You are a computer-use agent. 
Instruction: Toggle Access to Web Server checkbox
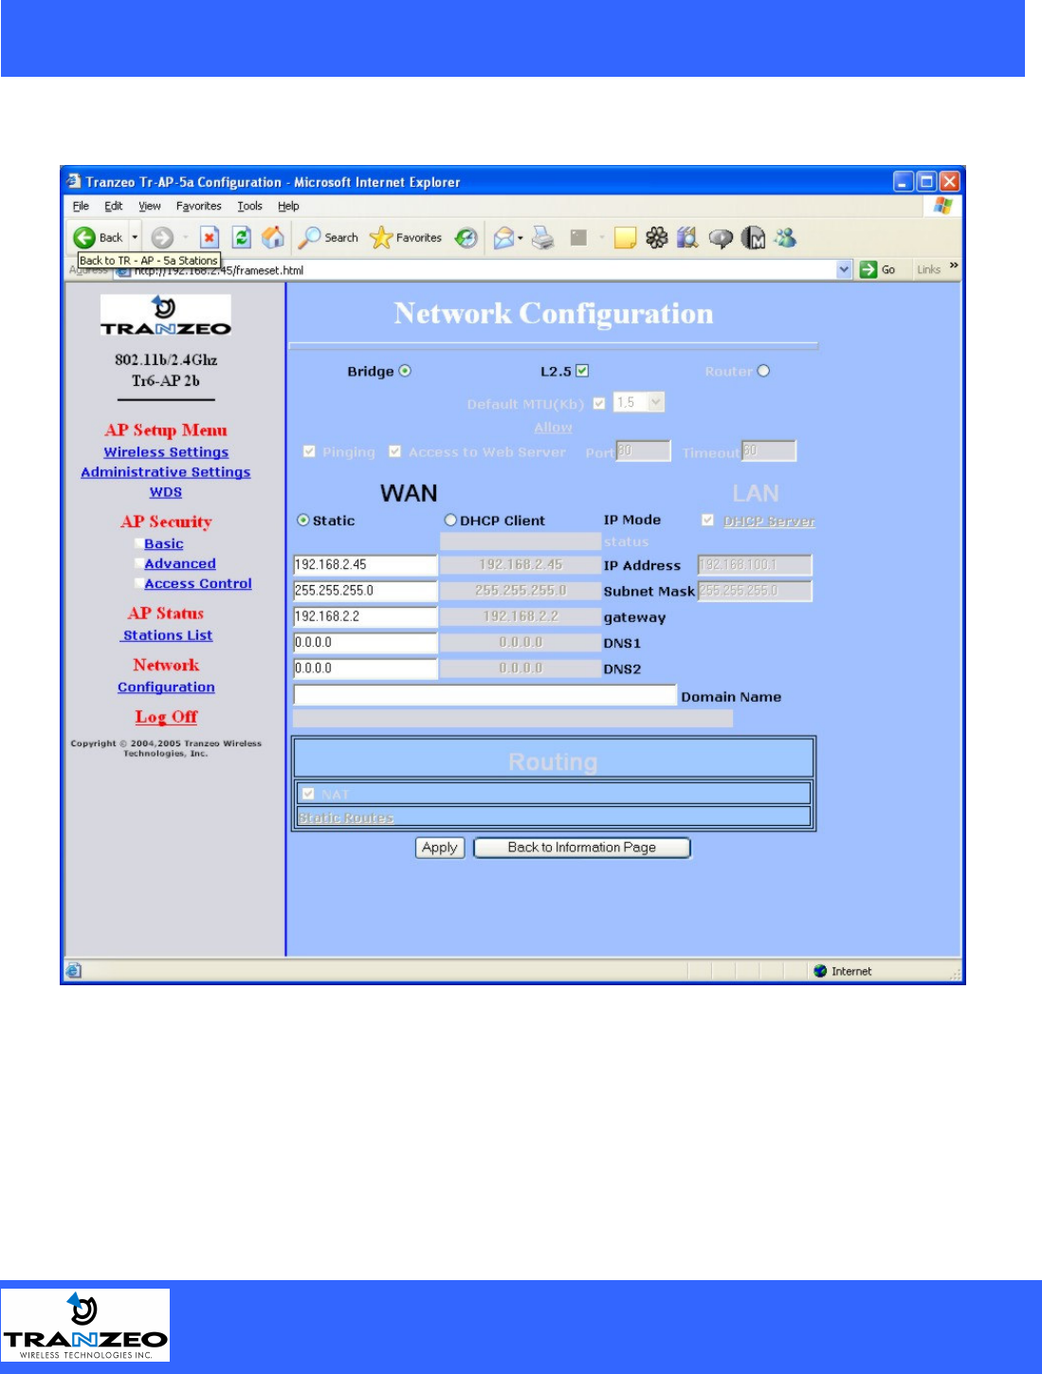(395, 451)
